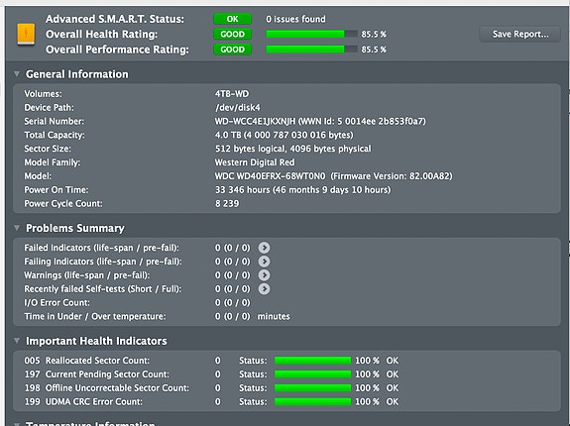Click the Overall Performance Rating progress bar

point(312,50)
